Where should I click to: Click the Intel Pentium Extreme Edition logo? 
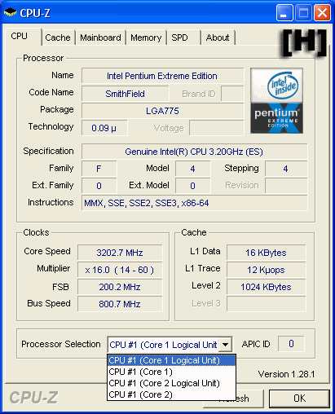[x=276, y=101]
